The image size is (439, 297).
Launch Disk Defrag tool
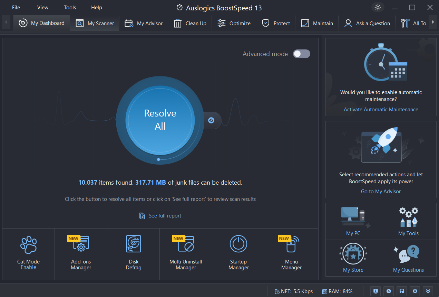tap(134, 254)
